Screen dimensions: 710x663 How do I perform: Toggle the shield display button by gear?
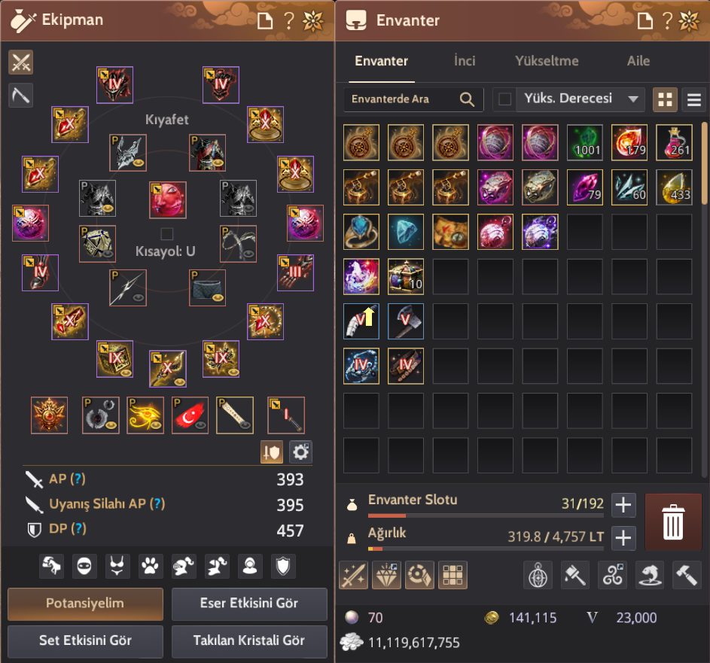[x=272, y=452]
